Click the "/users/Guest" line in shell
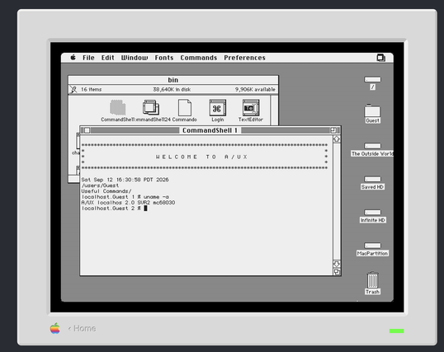The height and width of the screenshot is (352, 444). (x=100, y=185)
